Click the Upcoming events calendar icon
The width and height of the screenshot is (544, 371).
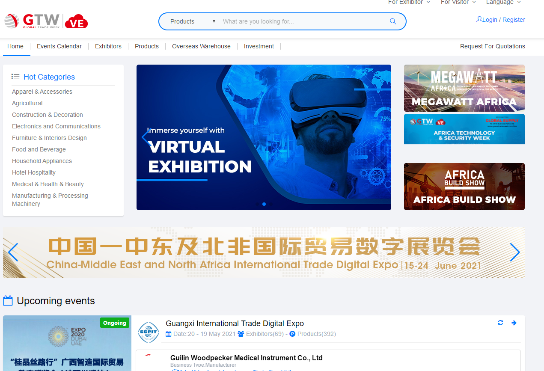[x=8, y=300]
